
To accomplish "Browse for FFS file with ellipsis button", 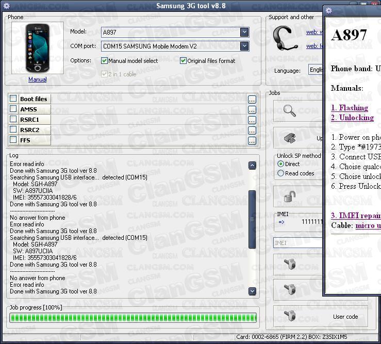I will 252,141.
